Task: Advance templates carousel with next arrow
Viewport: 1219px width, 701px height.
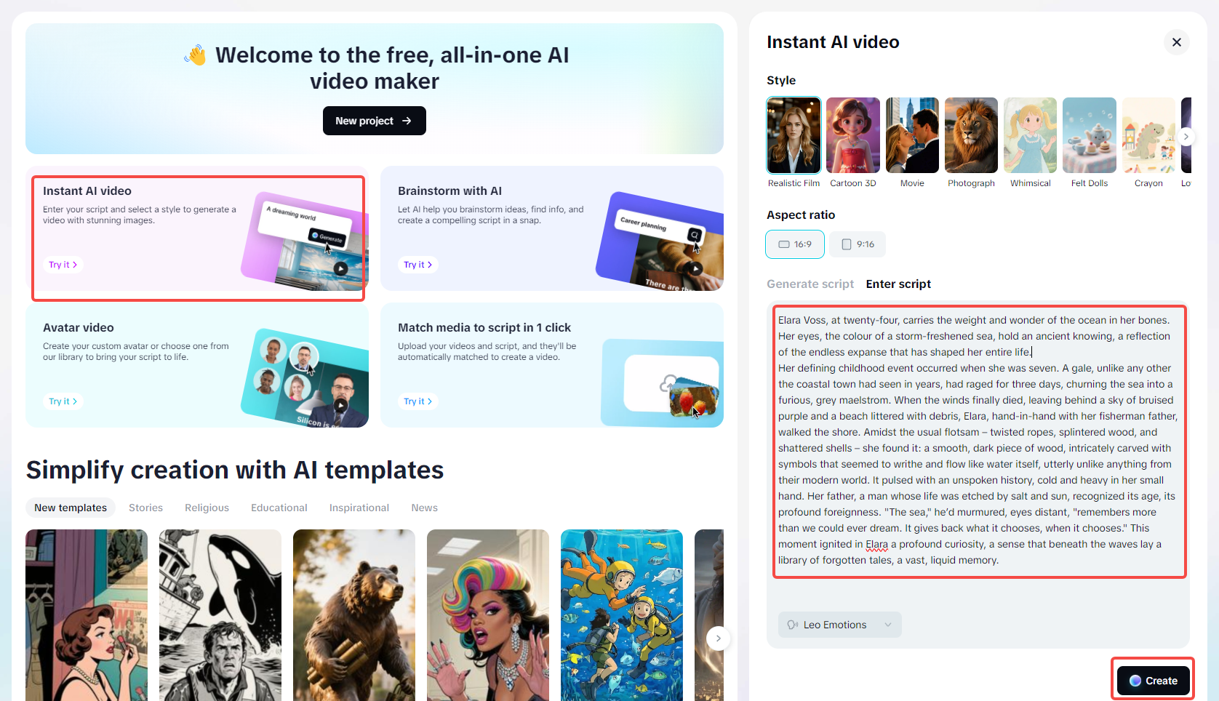Action: (718, 638)
